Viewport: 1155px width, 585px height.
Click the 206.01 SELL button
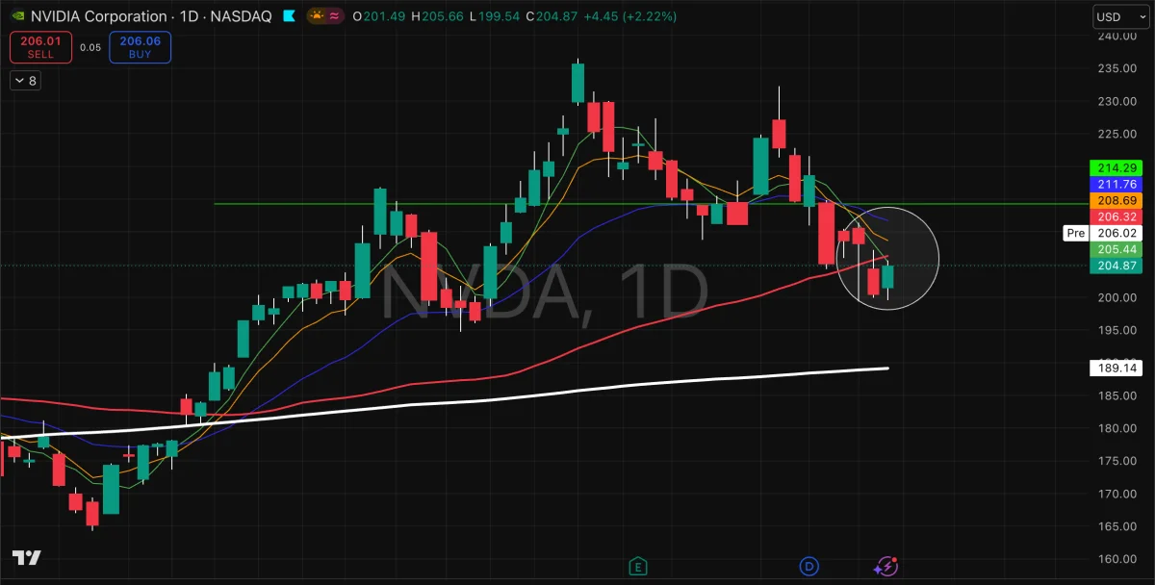[x=40, y=47]
